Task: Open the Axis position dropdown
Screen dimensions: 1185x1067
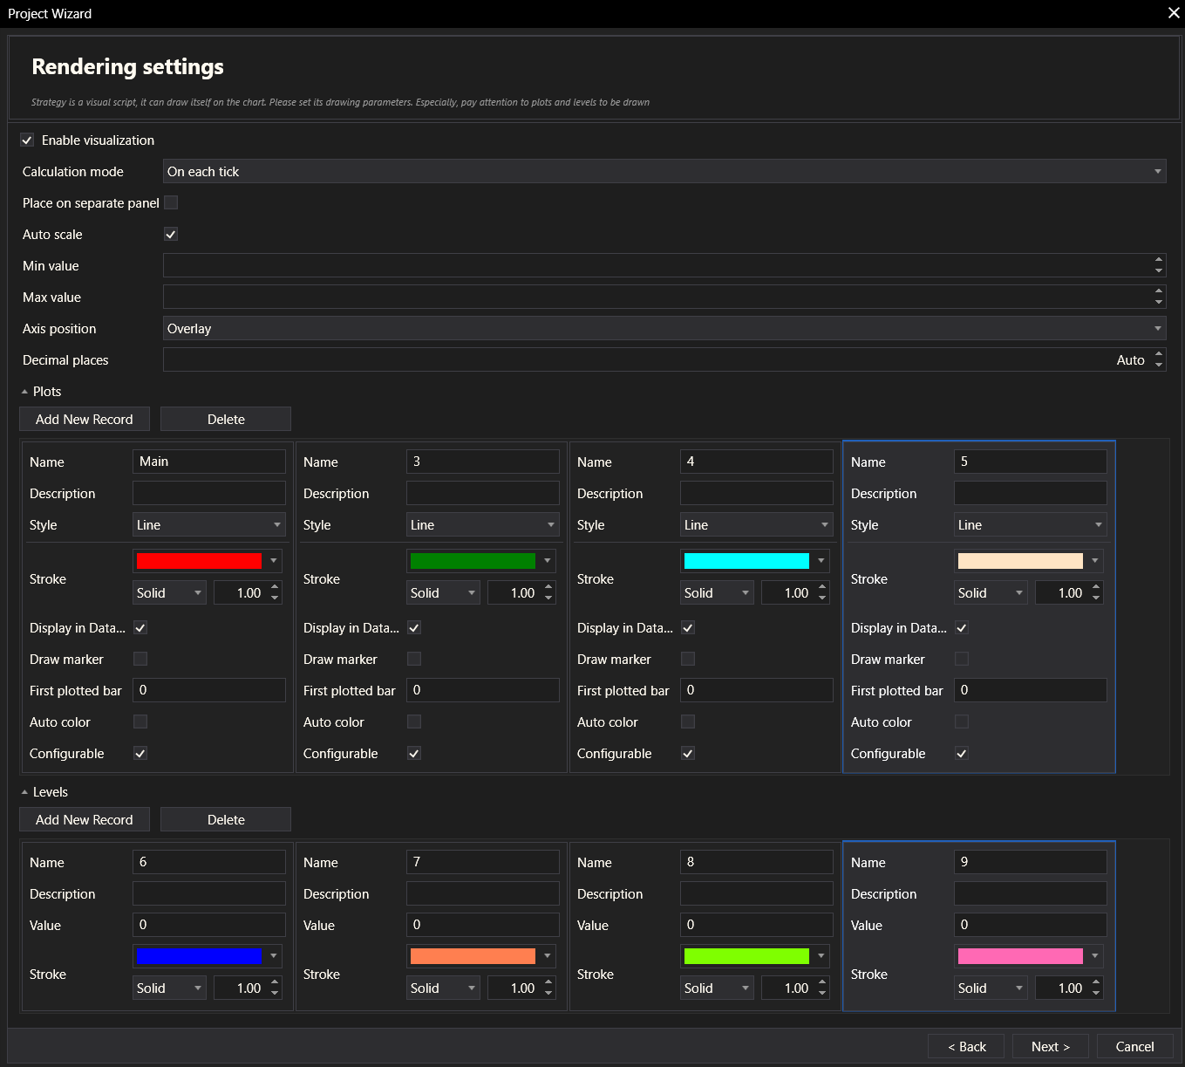Action: point(664,329)
